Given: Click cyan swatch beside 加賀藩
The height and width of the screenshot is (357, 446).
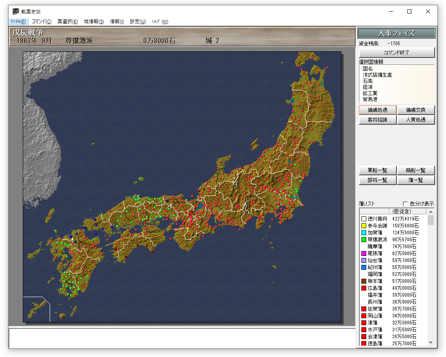Looking at the screenshot, I should tap(363, 233).
